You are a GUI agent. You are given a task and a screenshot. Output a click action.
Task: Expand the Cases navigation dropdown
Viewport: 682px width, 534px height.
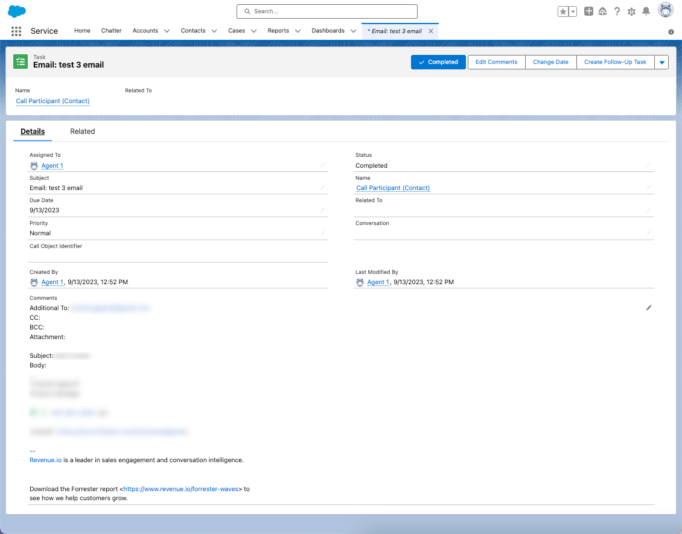tap(253, 31)
